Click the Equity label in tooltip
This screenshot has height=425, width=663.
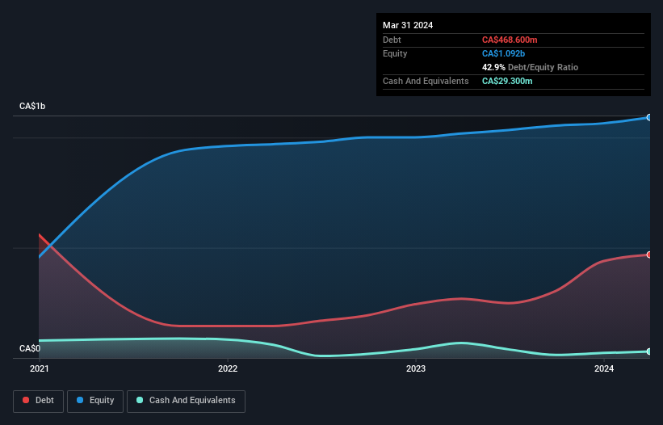click(395, 53)
